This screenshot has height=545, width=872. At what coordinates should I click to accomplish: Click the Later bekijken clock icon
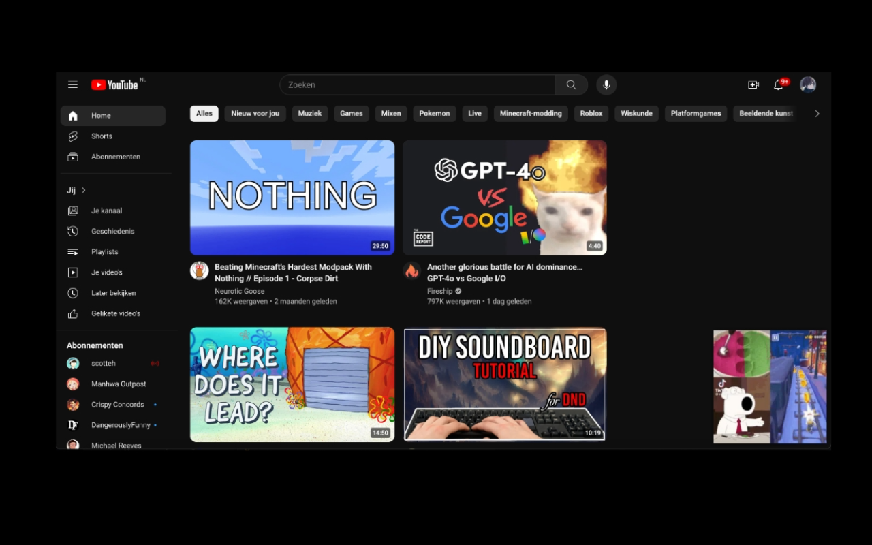[73, 293]
